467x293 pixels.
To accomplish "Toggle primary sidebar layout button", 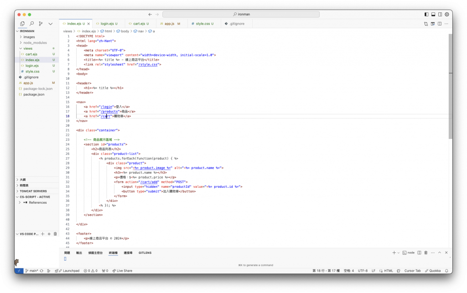I will [x=426, y=14].
